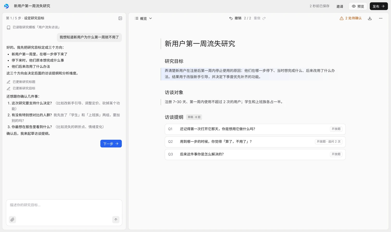Image resolution: width=391 pixels, height=232 pixels.
Task: Click the 开放题 · 追问 2 次 tag
Action: pyautogui.click(x=329, y=142)
